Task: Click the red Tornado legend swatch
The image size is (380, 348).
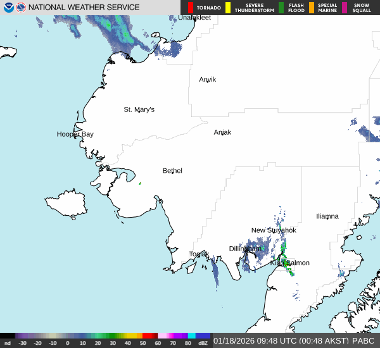Action: click(x=190, y=8)
